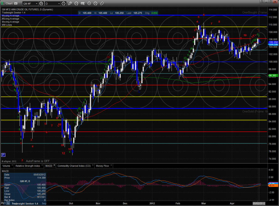
Task: Click the SEL badge next to Chart
Action: (x=15, y=3)
